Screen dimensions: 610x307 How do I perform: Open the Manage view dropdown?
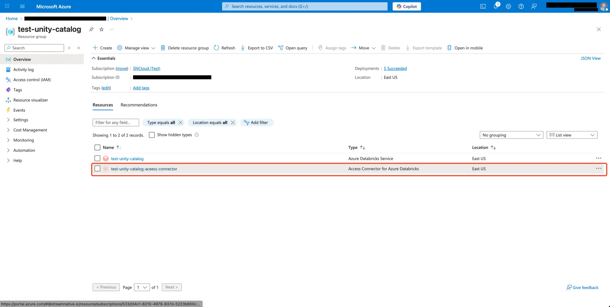[136, 48]
